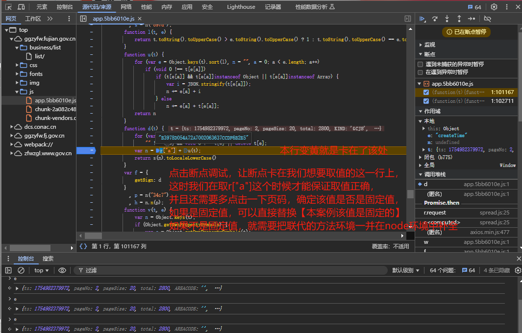Open DevTools settings gear
Viewport: 522px width, 333px height.
tap(494, 7)
